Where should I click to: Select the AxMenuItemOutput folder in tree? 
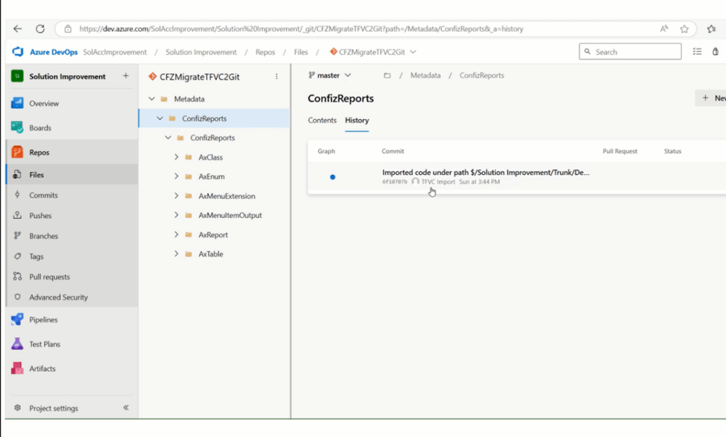coord(230,215)
